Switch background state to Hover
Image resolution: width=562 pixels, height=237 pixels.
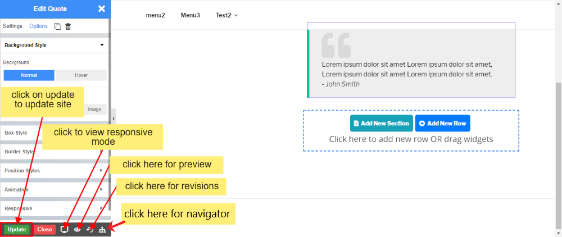point(81,75)
